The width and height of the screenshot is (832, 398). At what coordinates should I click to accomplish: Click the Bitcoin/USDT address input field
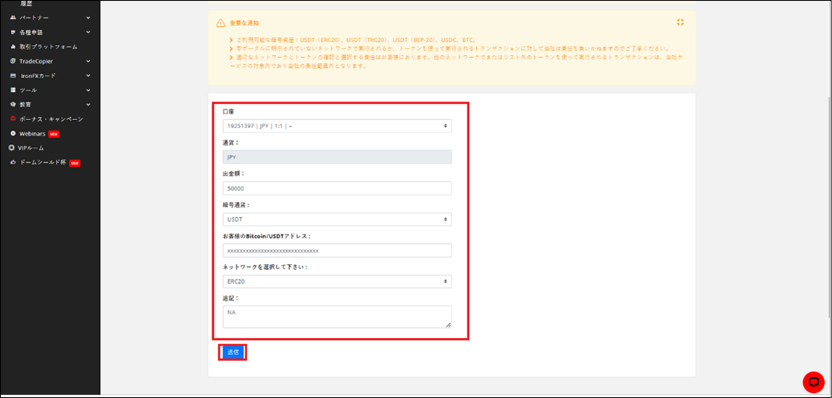pos(337,250)
